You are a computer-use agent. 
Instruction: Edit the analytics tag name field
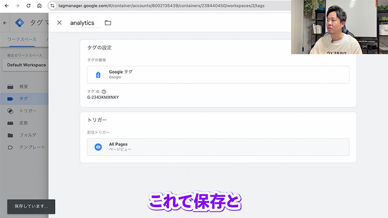[x=85, y=23]
